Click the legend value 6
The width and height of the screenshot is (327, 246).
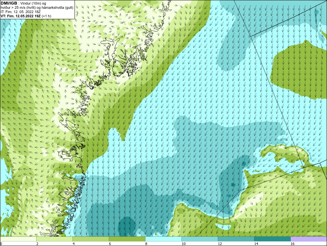[x=110, y=244]
